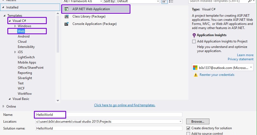Open the Location path dropdown
Viewport: 257px width, 135px height.
[180, 122]
